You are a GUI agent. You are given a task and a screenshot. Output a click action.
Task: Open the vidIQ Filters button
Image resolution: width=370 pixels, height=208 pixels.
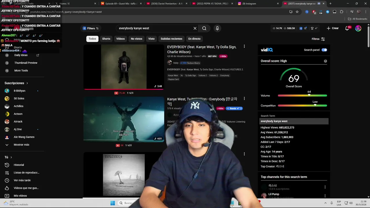91,28
